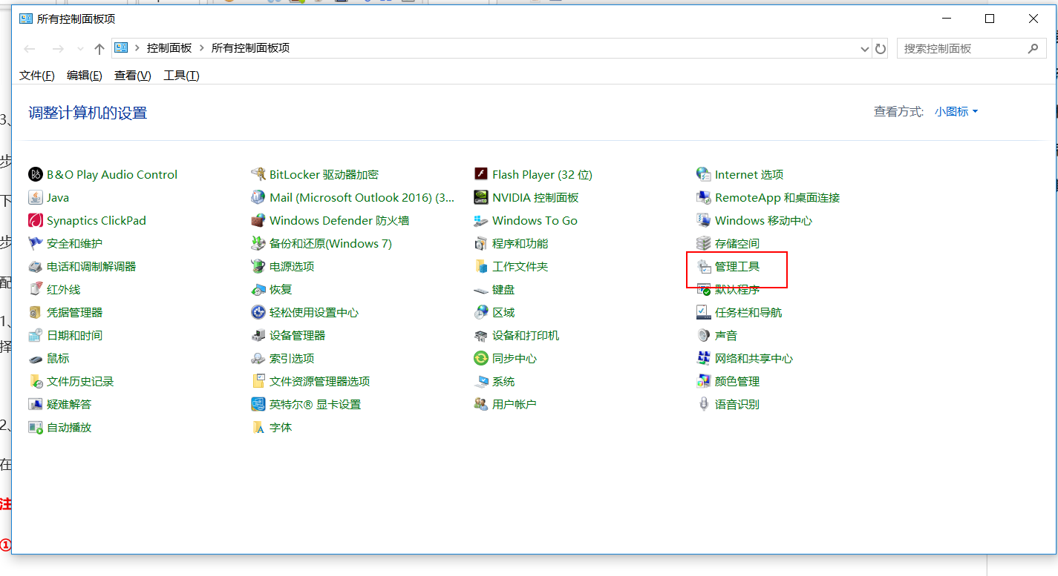This screenshot has height=576, width=1058.
Task: Go up one level with up arrow
Action: click(99, 49)
